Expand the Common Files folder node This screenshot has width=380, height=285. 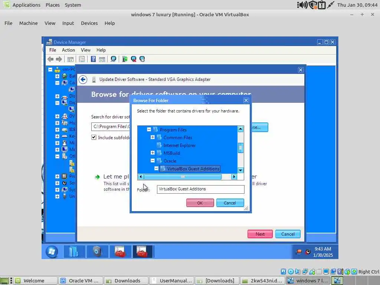153,137
